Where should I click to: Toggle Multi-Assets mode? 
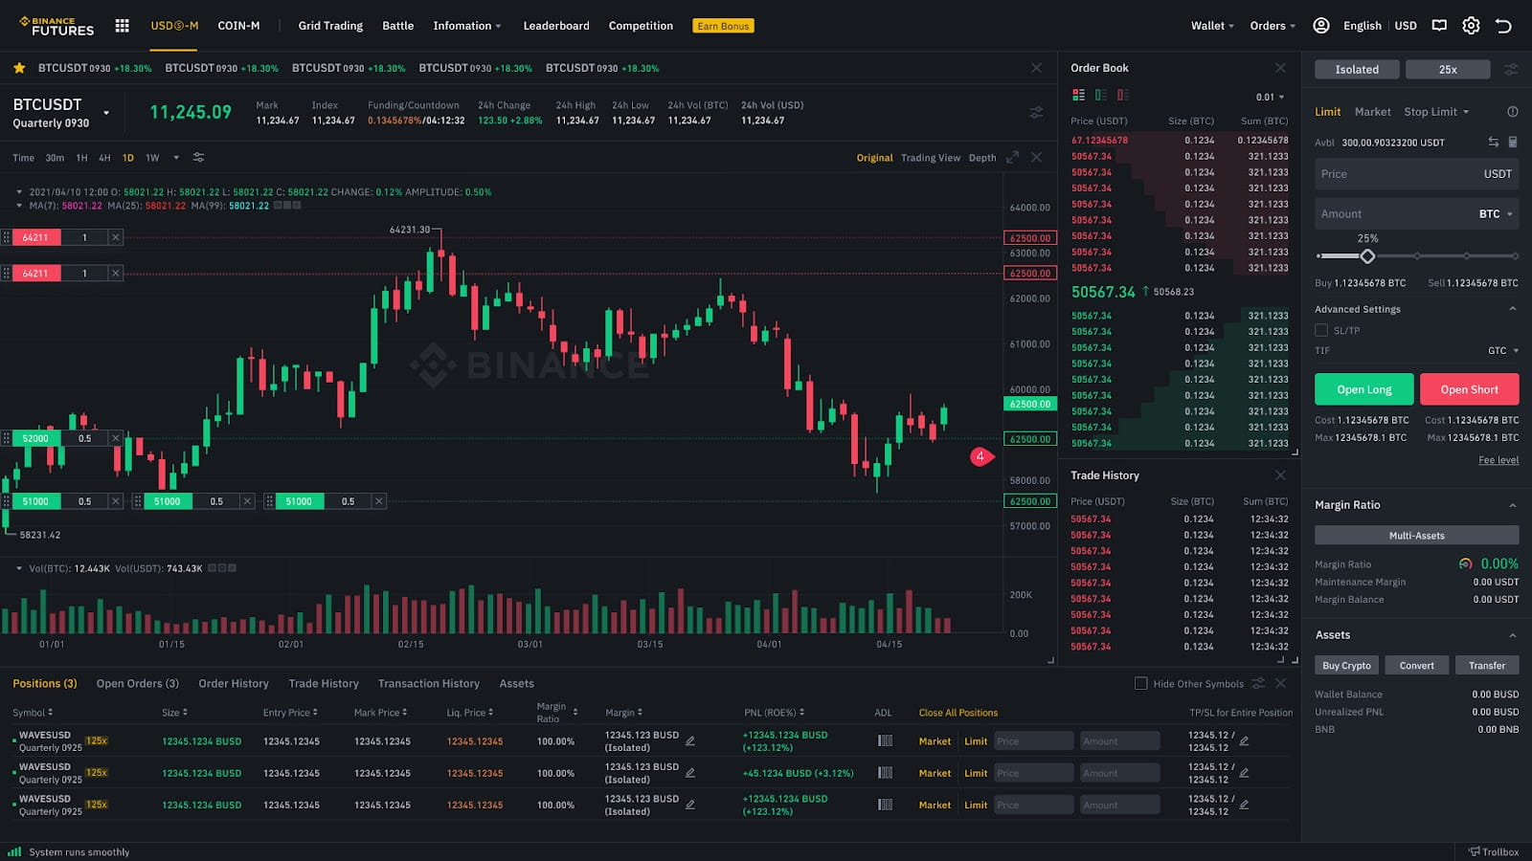click(x=1416, y=535)
